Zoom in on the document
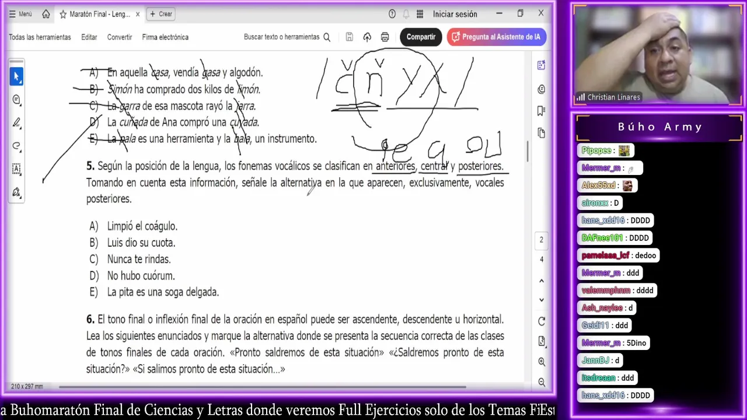This screenshot has width=747, height=420. pyautogui.click(x=542, y=362)
